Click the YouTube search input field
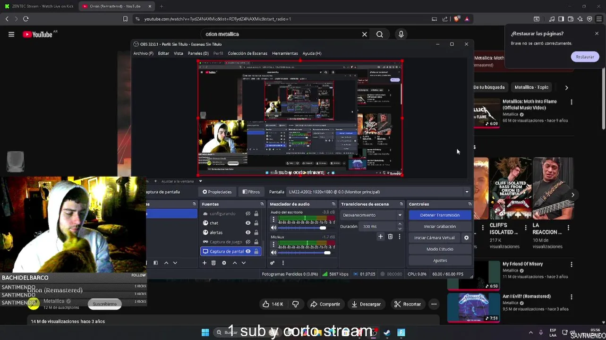The height and width of the screenshot is (340, 606). click(x=282, y=34)
